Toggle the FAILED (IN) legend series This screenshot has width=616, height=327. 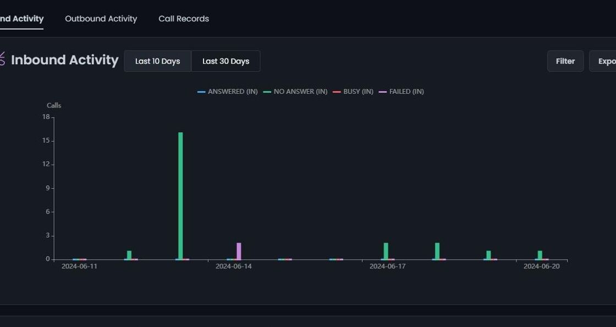401,92
